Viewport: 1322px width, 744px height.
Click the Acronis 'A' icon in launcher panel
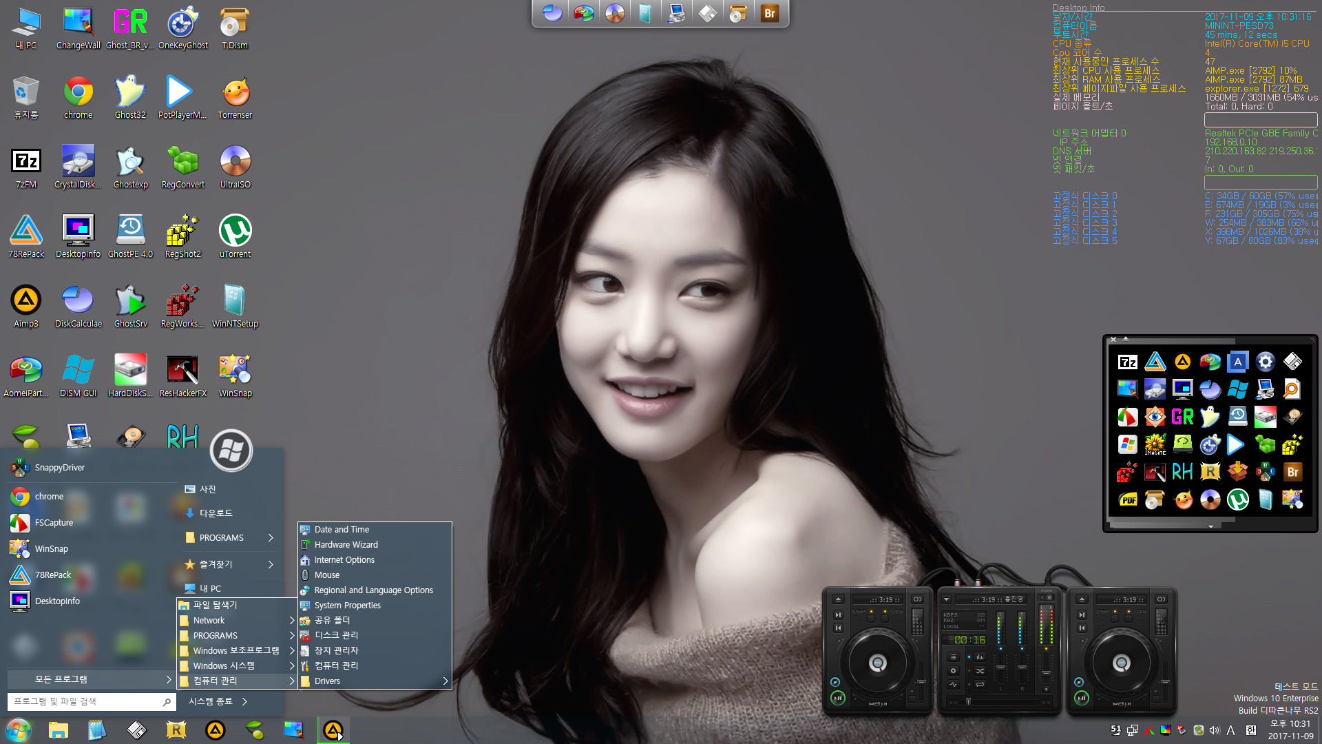[1237, 362]
